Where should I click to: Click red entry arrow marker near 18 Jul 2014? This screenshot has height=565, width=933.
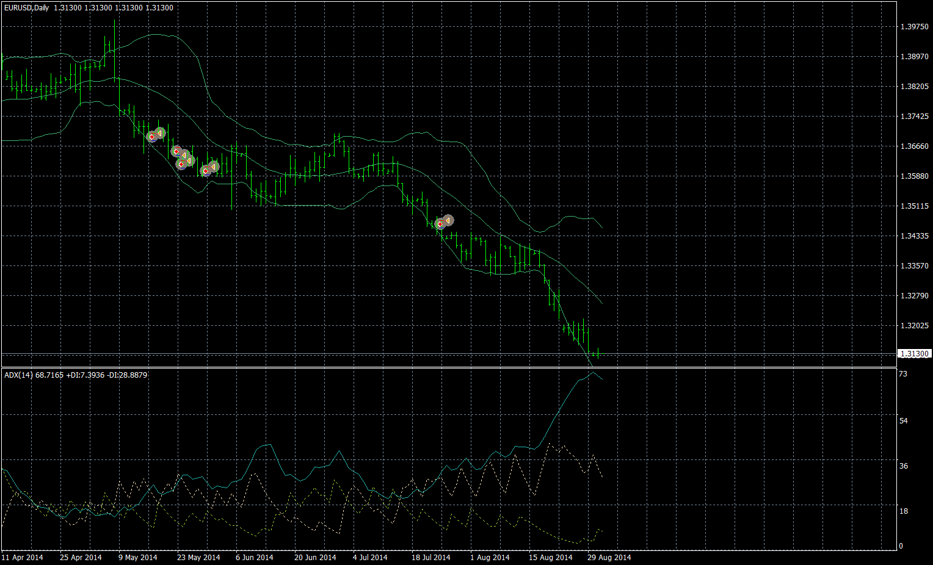click(x=440, y=224)
